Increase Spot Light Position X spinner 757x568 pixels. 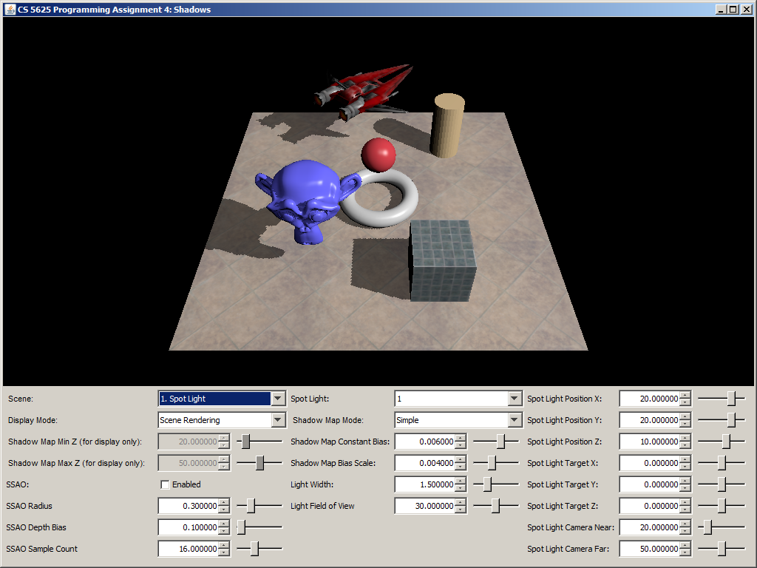(685, 395)
